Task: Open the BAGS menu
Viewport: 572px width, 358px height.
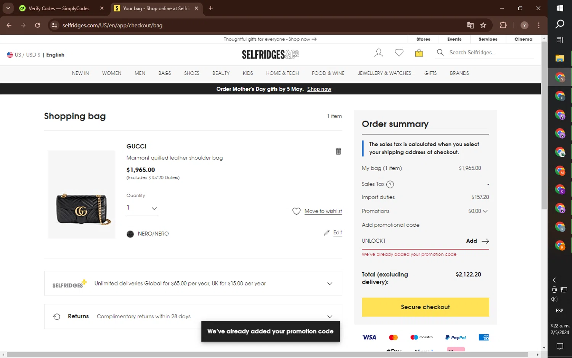Action: coord(165,73)
